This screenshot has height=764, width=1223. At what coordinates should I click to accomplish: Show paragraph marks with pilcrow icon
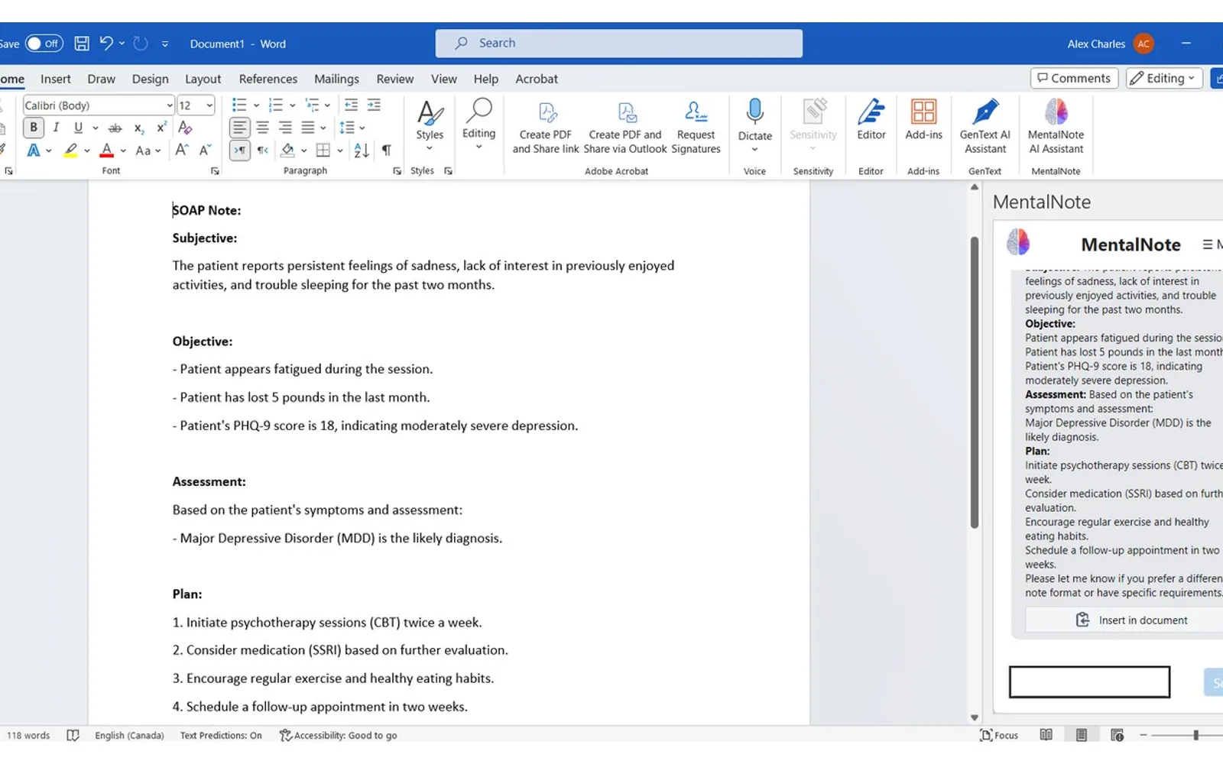coord(387,151)
